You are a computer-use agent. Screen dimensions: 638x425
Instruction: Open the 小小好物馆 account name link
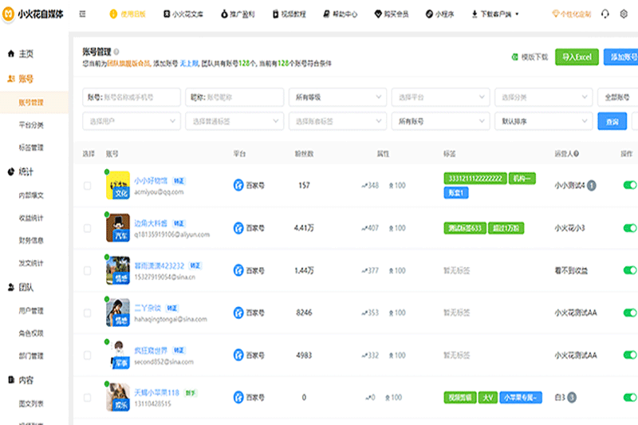[151, 180]
